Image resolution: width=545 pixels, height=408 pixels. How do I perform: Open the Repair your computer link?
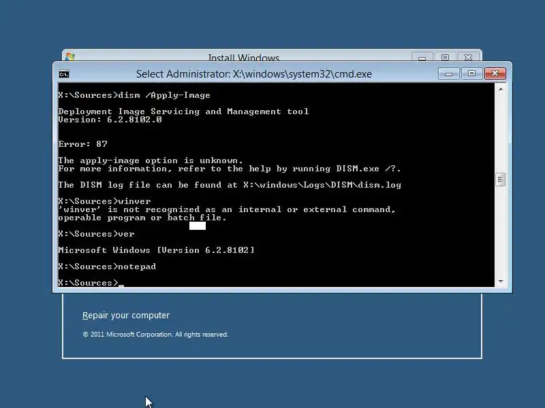pos(126,316)
